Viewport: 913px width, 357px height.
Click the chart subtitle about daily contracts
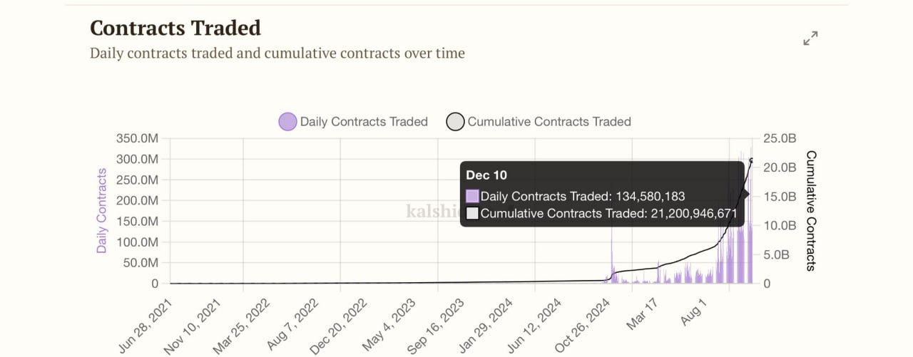277,53
